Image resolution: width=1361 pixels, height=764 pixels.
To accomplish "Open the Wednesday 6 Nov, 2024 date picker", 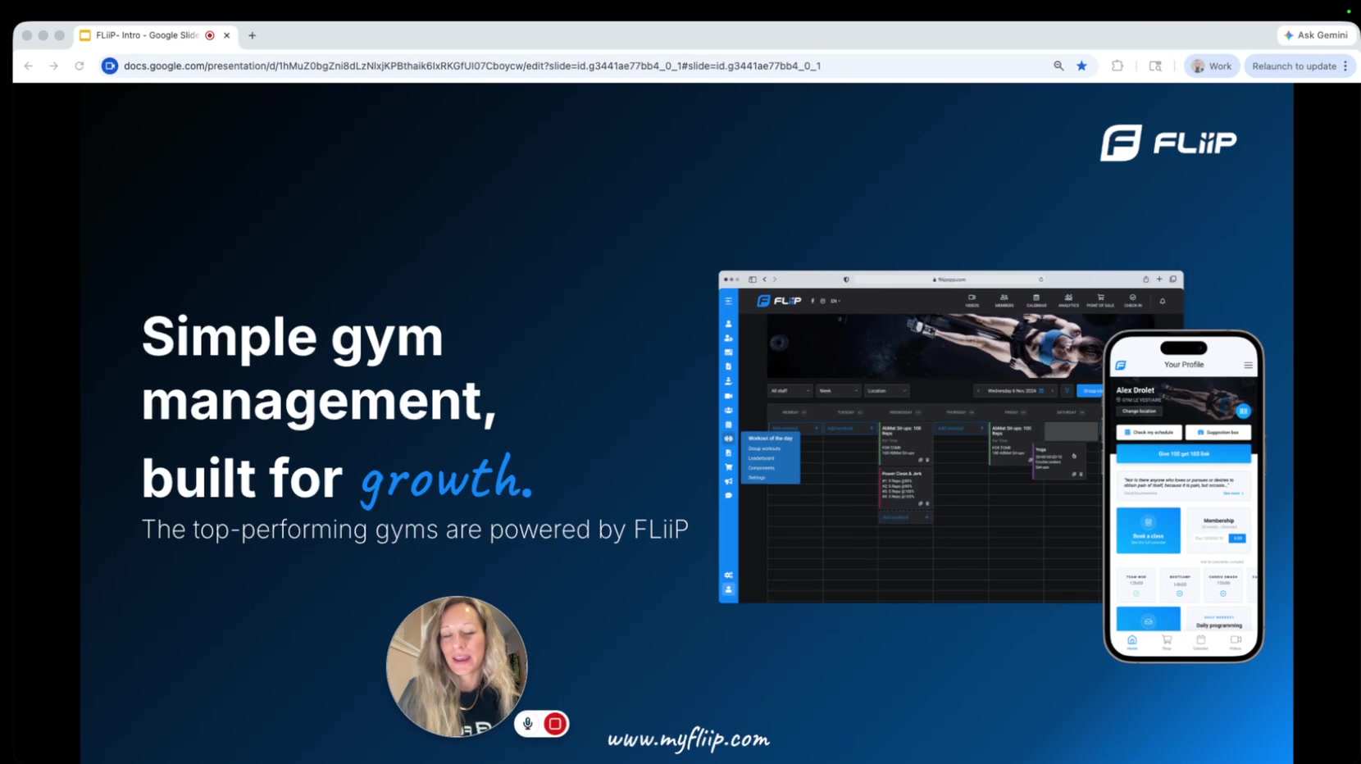I will coord(1014,391).
